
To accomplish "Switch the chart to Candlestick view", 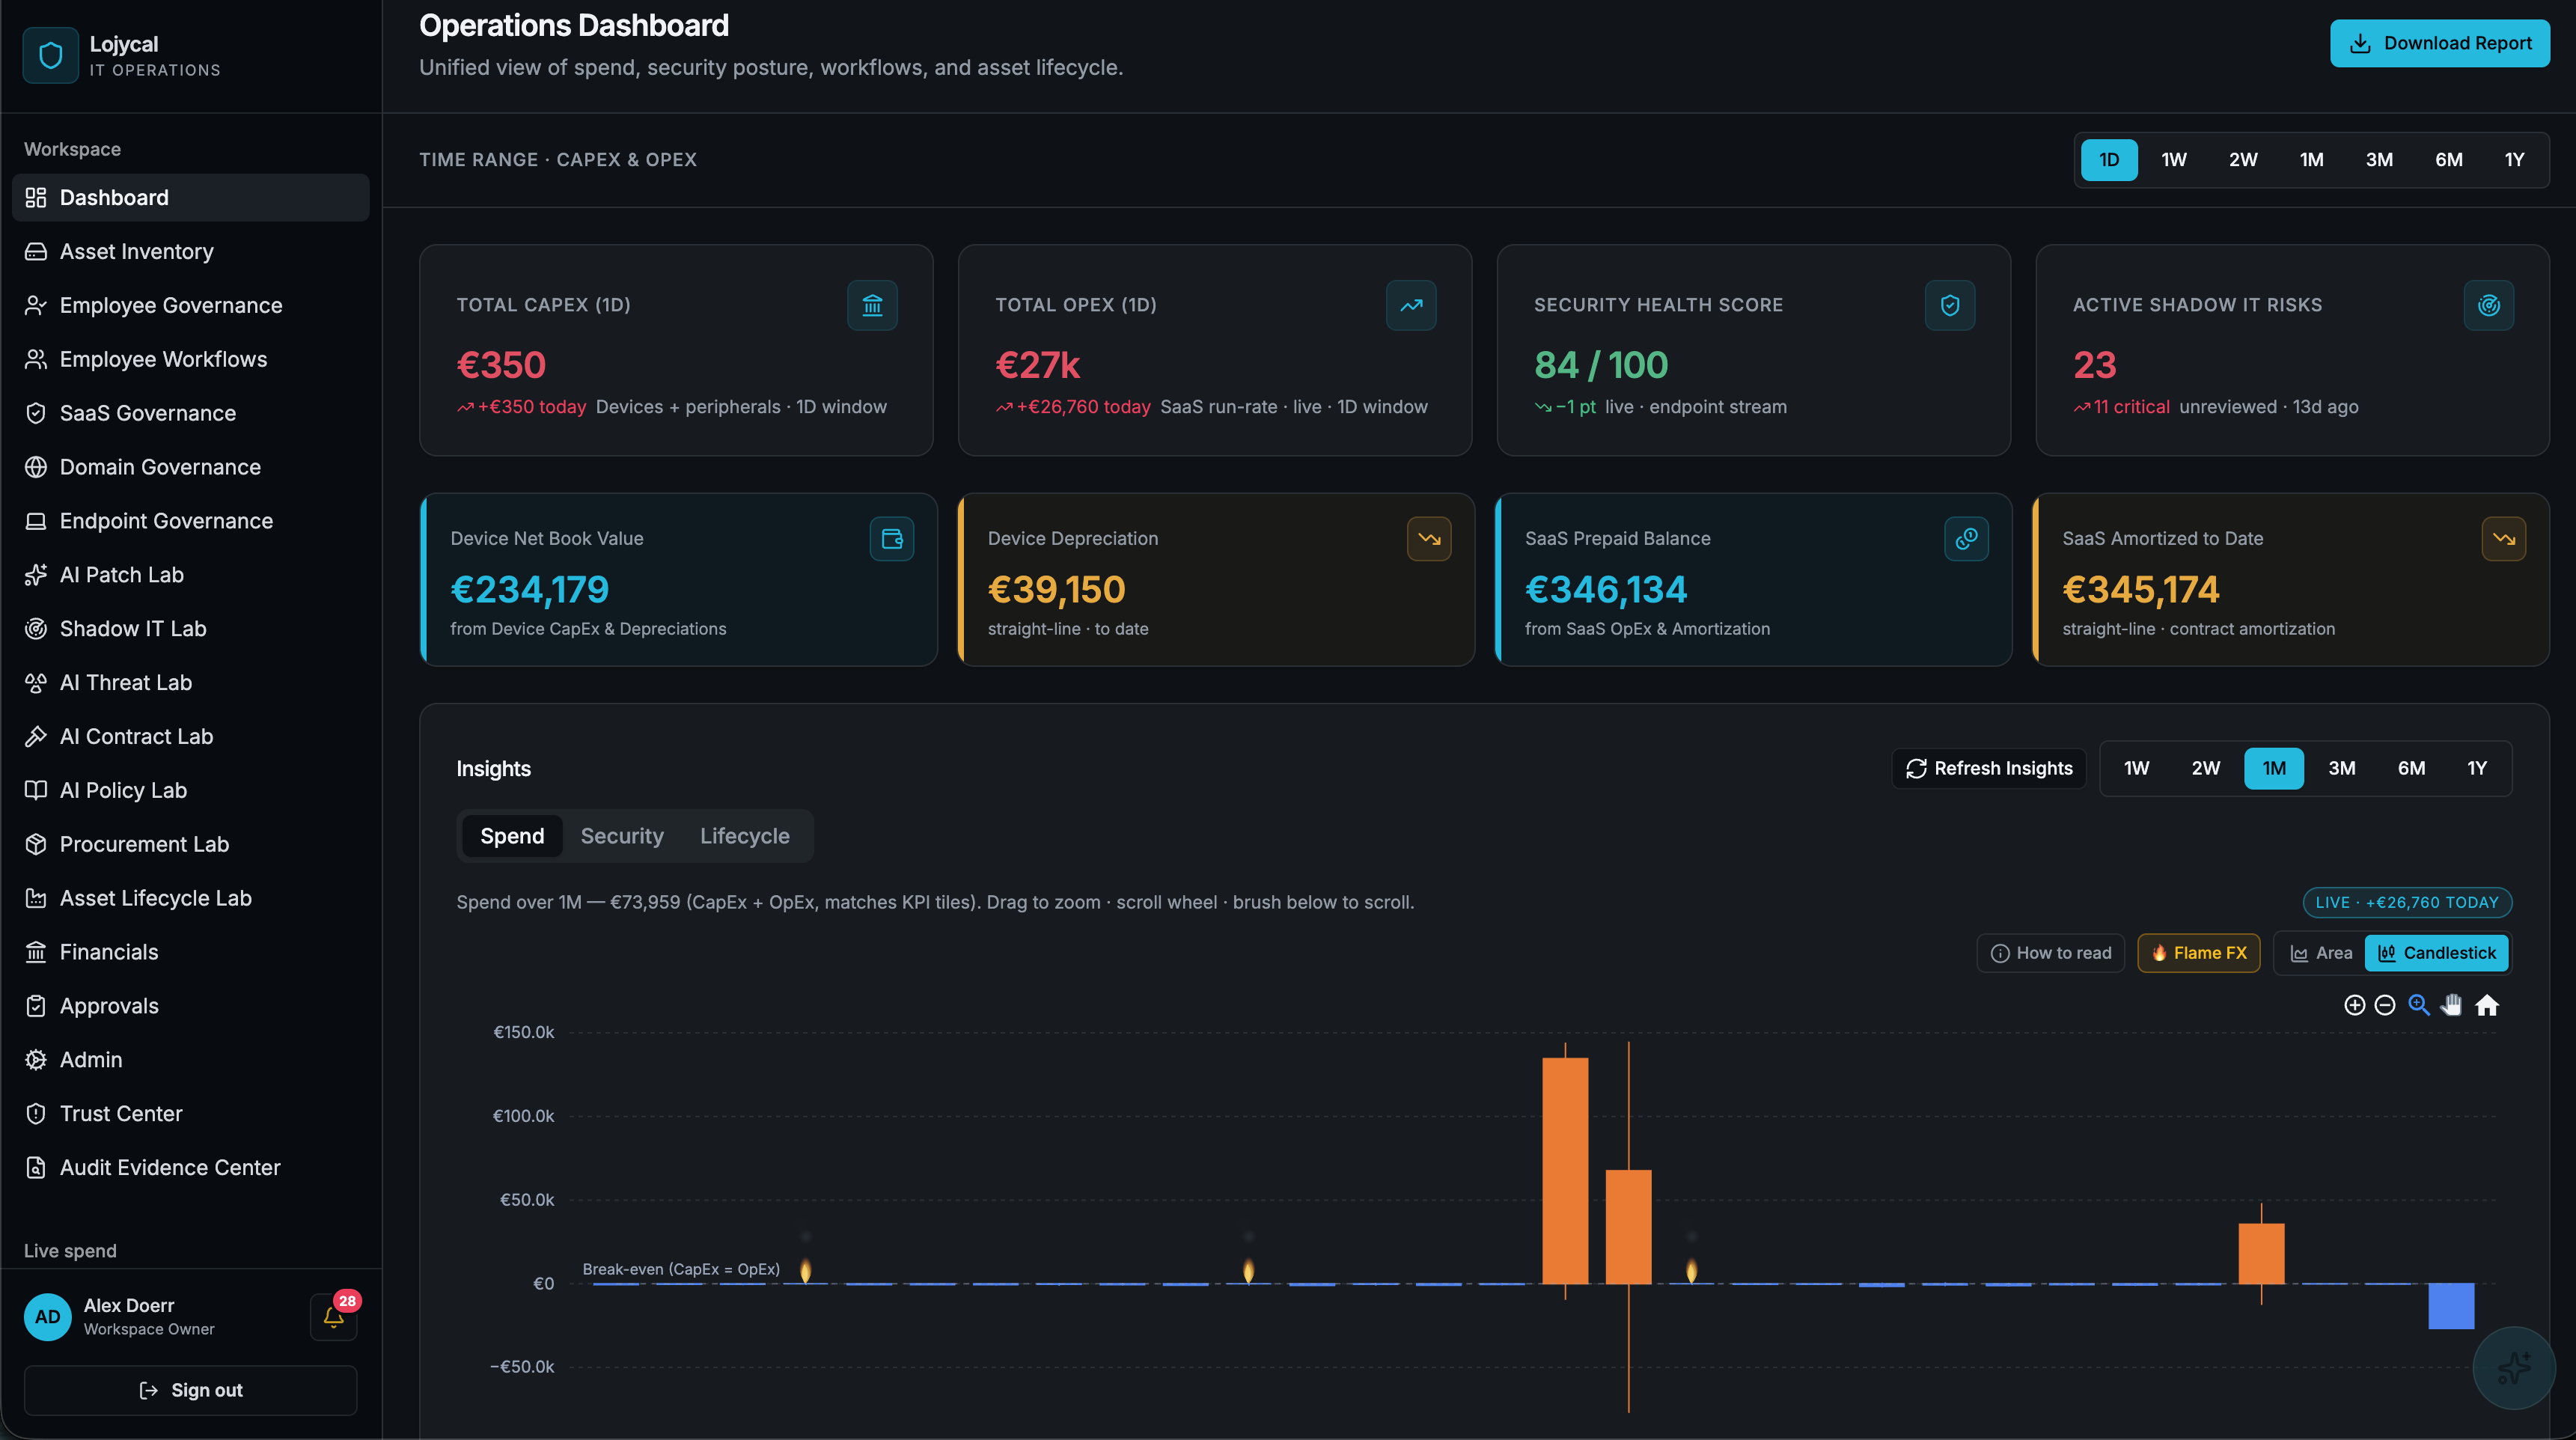I will [x=2436, y=953].
